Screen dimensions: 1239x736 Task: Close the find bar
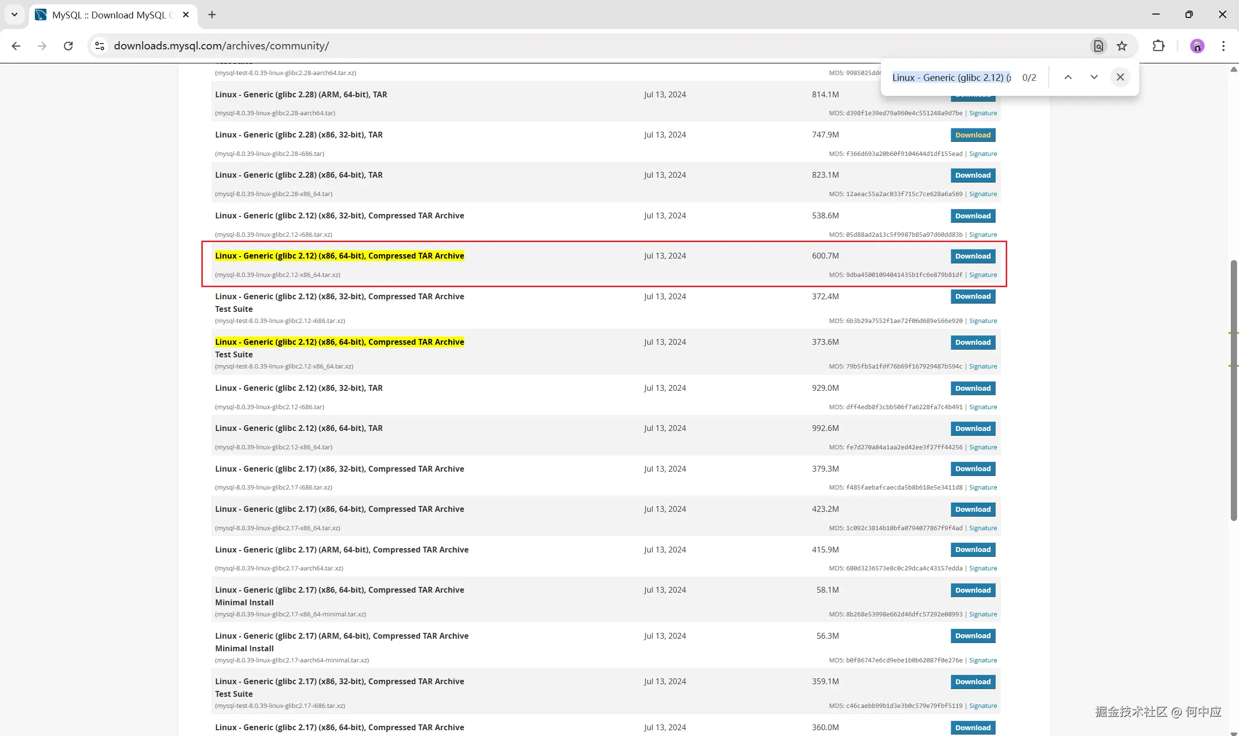tap(1120, 77)
